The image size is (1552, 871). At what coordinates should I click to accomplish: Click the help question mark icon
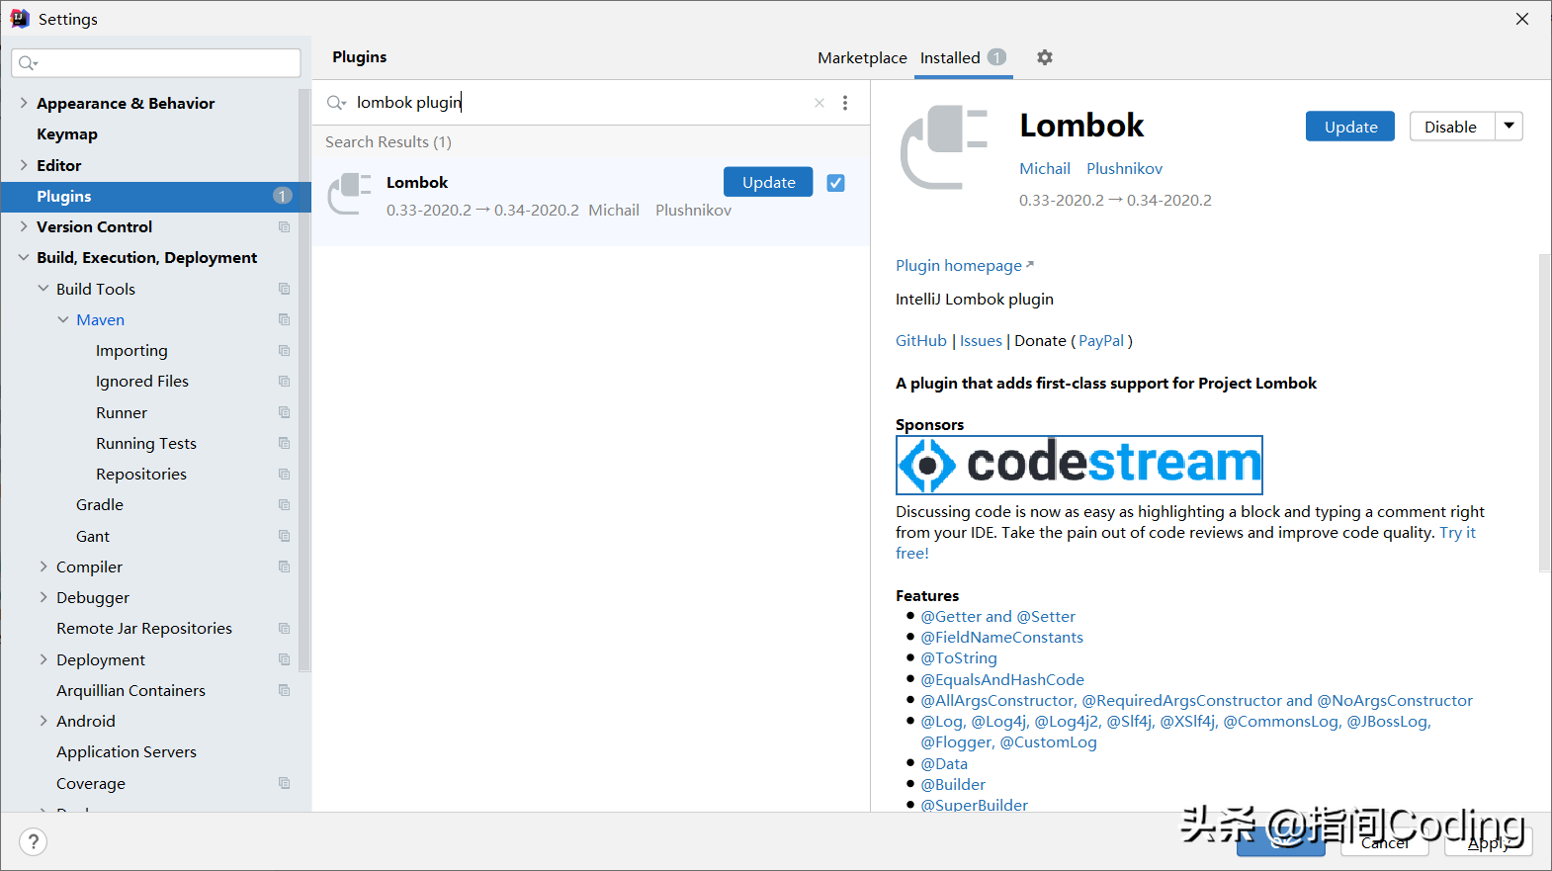pos(33,841)
